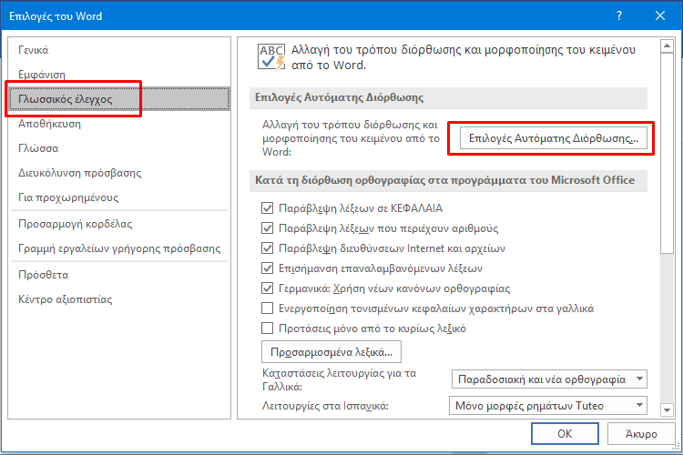
Task: Click scrollbar down arrow in options pane
Action: pos(667,409)
